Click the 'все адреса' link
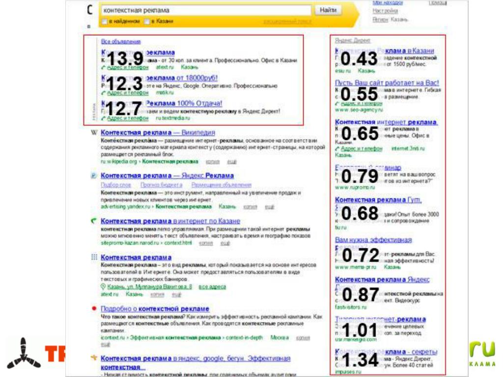Image resolution: width=503 pixels, height=377 pixels. pyautogui.click(x=212, y=287)
